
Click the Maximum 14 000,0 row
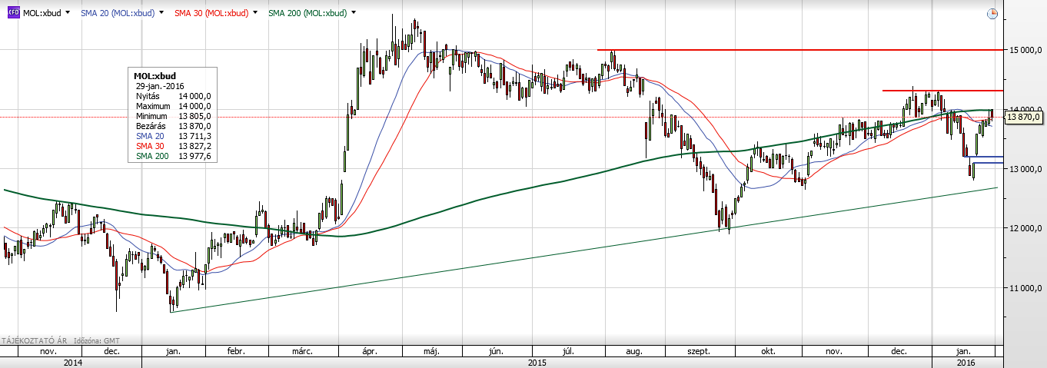pyautogui.click(x=172, y=106)
